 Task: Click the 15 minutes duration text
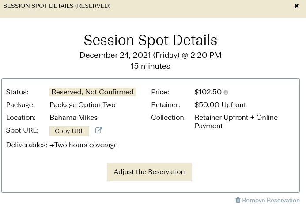pyautogui.click(x=150, y=66)
